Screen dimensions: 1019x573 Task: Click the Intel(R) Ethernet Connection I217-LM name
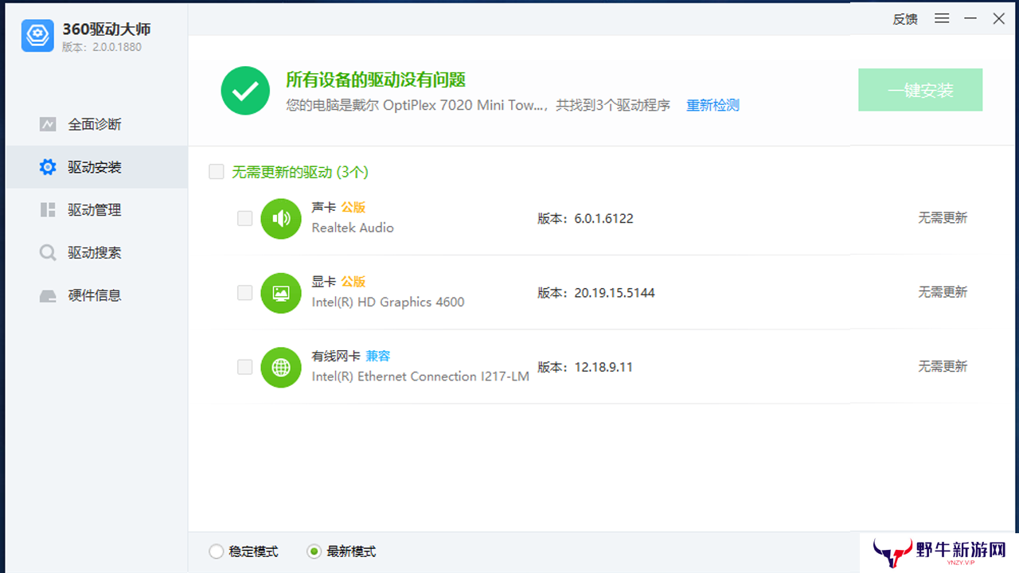click(420, 376)
